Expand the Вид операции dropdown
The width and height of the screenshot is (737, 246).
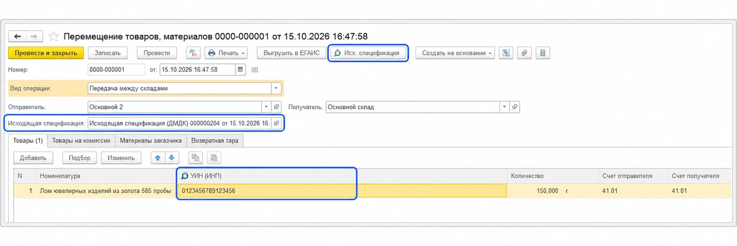[276, 89]
